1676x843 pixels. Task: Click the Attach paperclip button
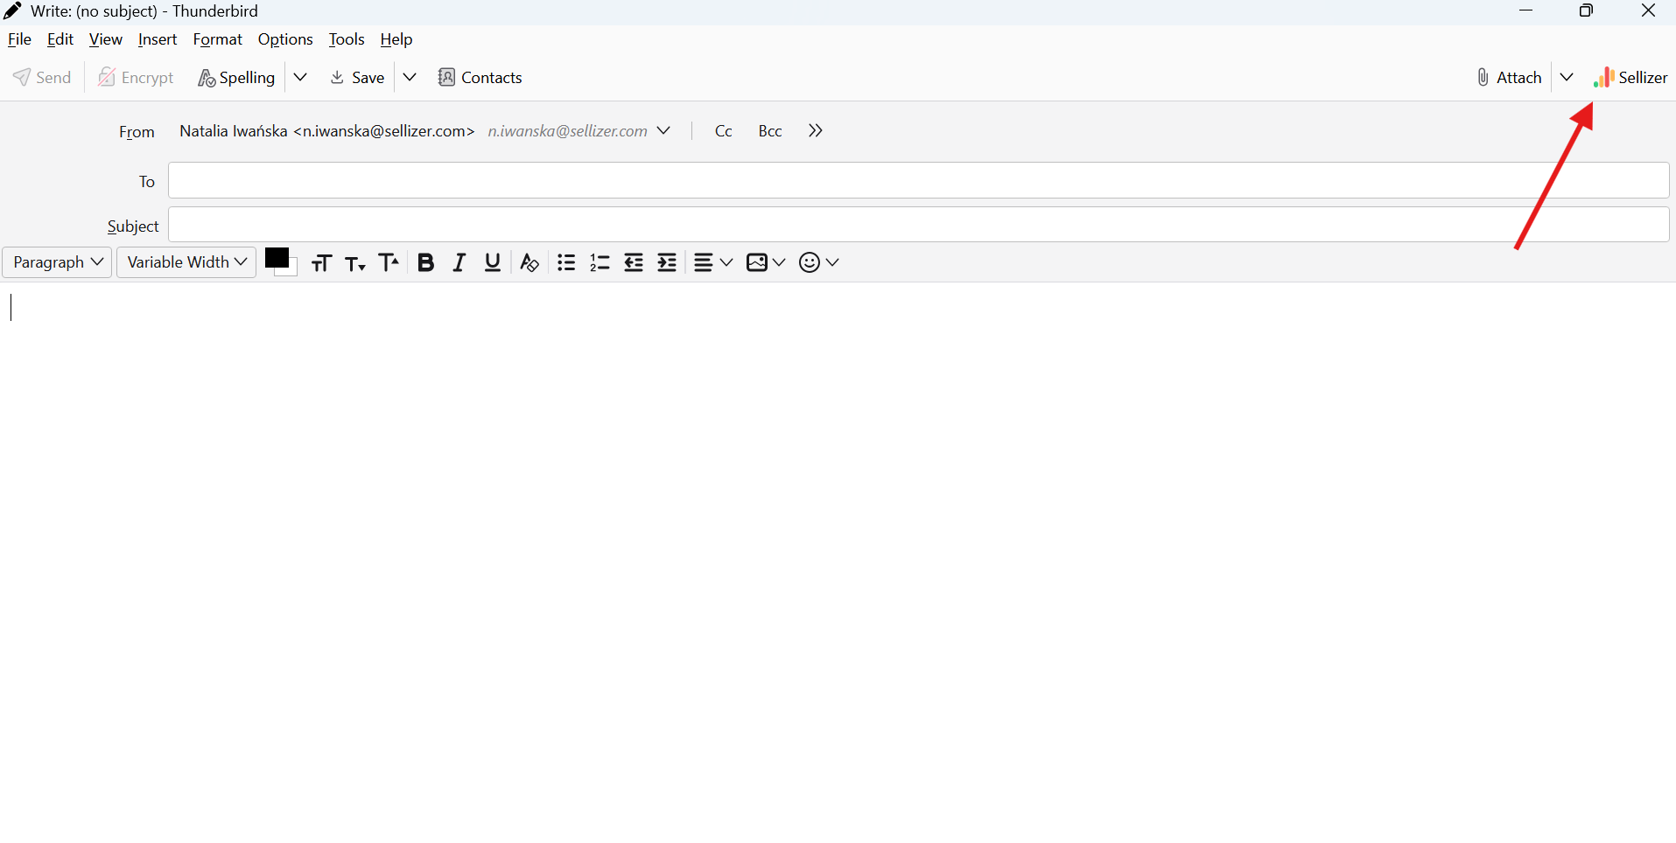tap(1509, 77)
